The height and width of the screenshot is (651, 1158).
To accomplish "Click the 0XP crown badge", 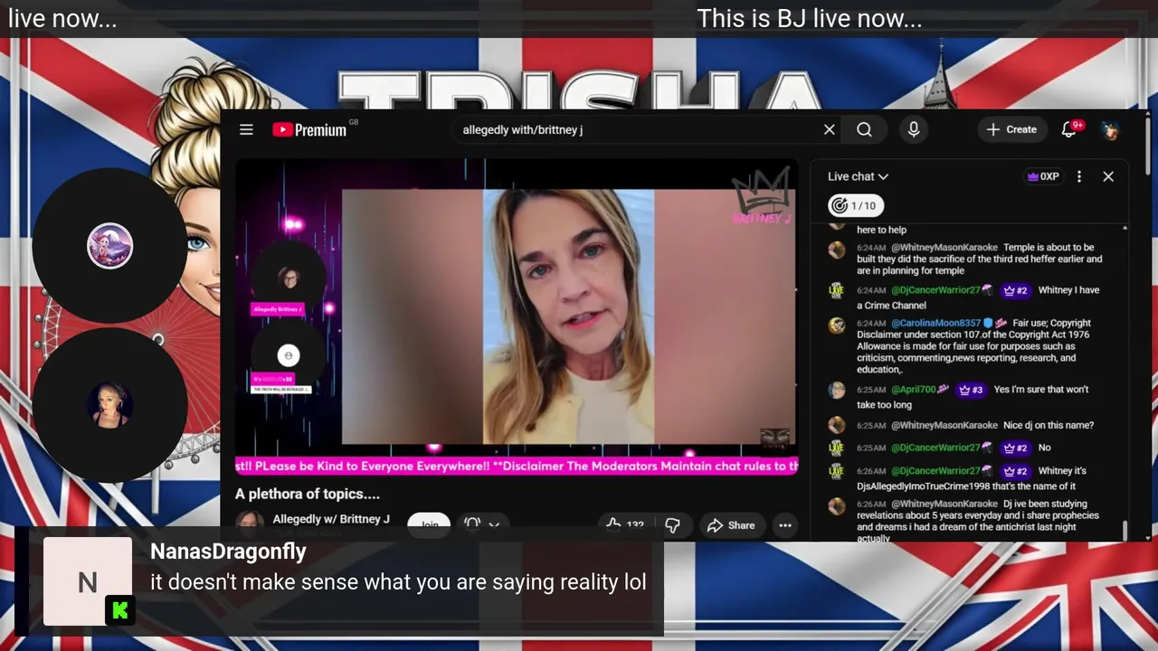I will tap(1042, 176).
